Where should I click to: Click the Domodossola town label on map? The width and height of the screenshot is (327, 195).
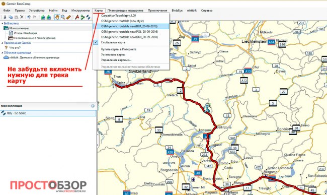[172, 135]
